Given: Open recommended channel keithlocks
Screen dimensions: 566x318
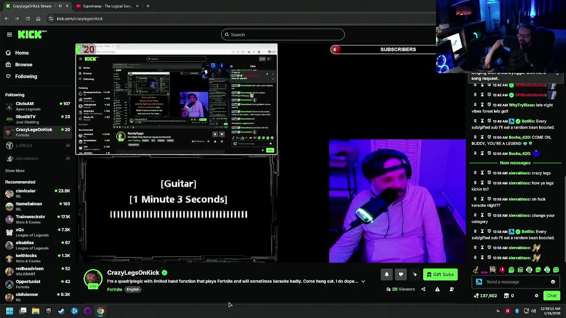Looking at the screenshot, I should [38, 258].
